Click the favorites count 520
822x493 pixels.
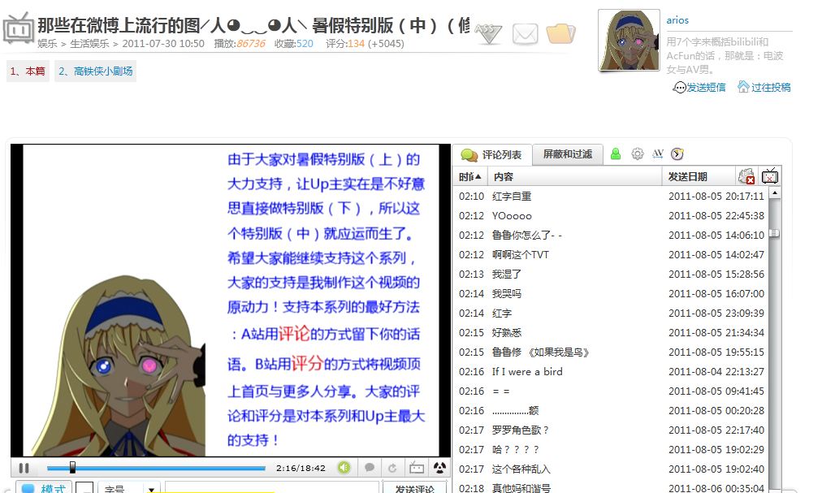coord(305,44)
